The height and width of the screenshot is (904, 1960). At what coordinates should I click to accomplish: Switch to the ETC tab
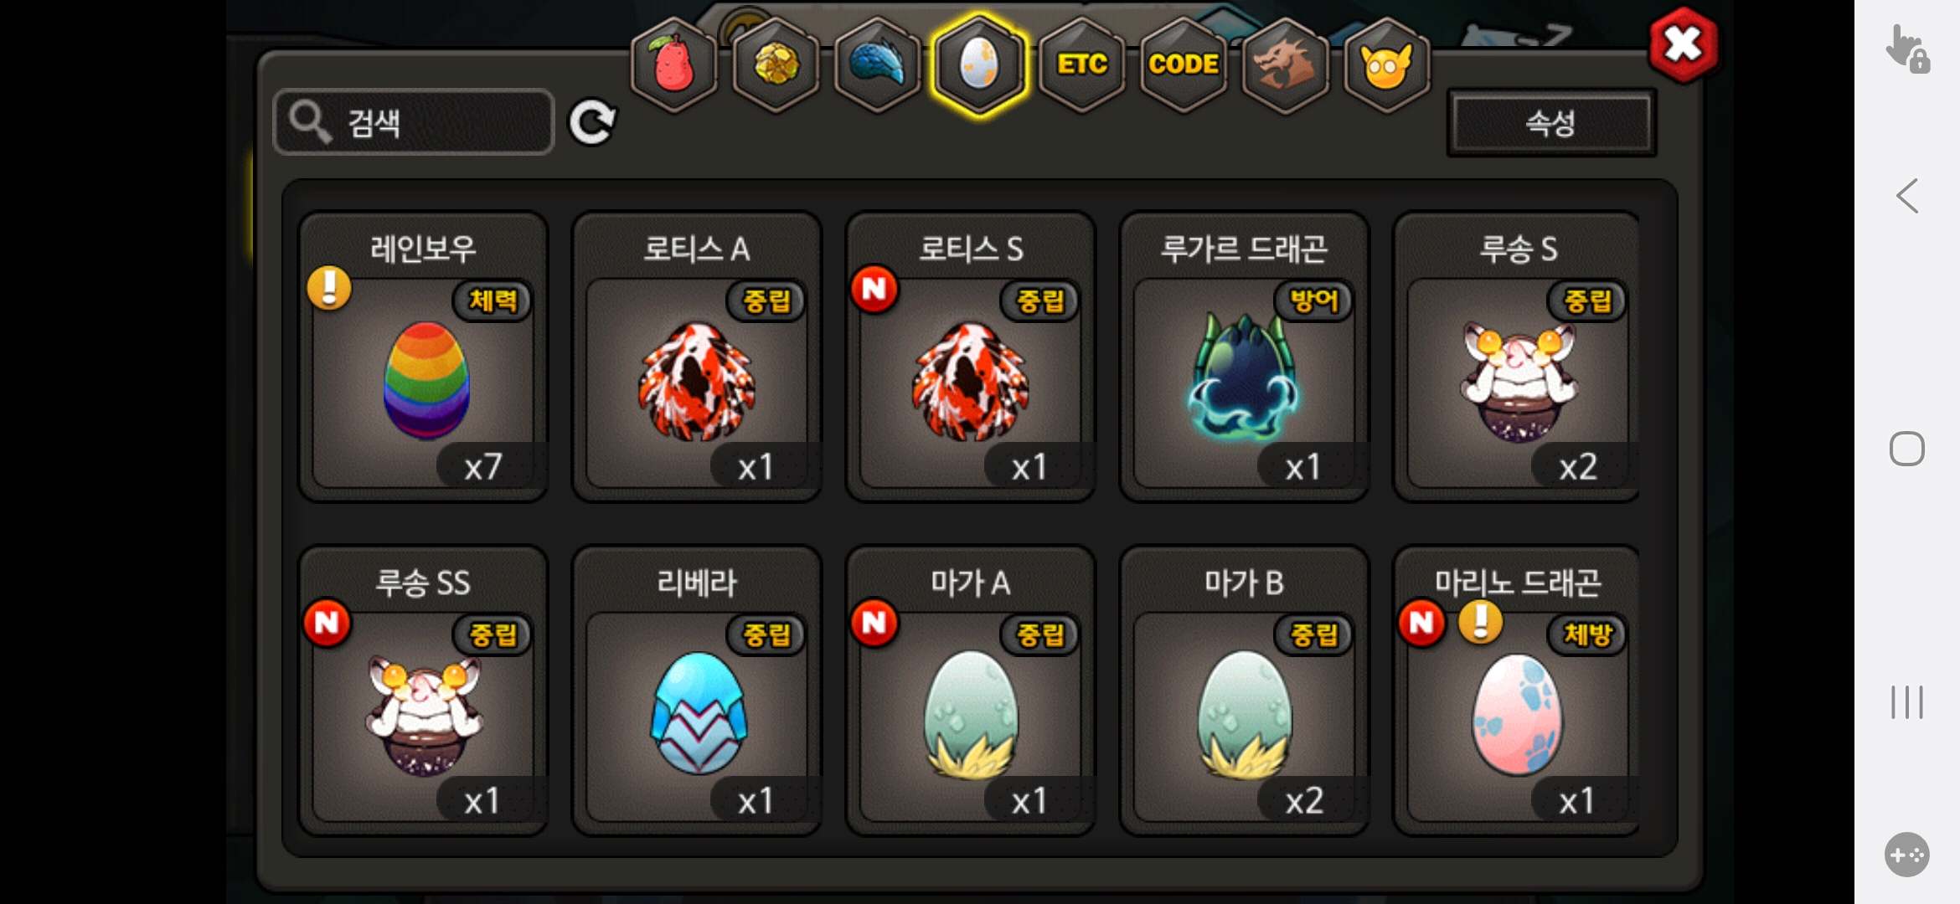point(1081,65)
